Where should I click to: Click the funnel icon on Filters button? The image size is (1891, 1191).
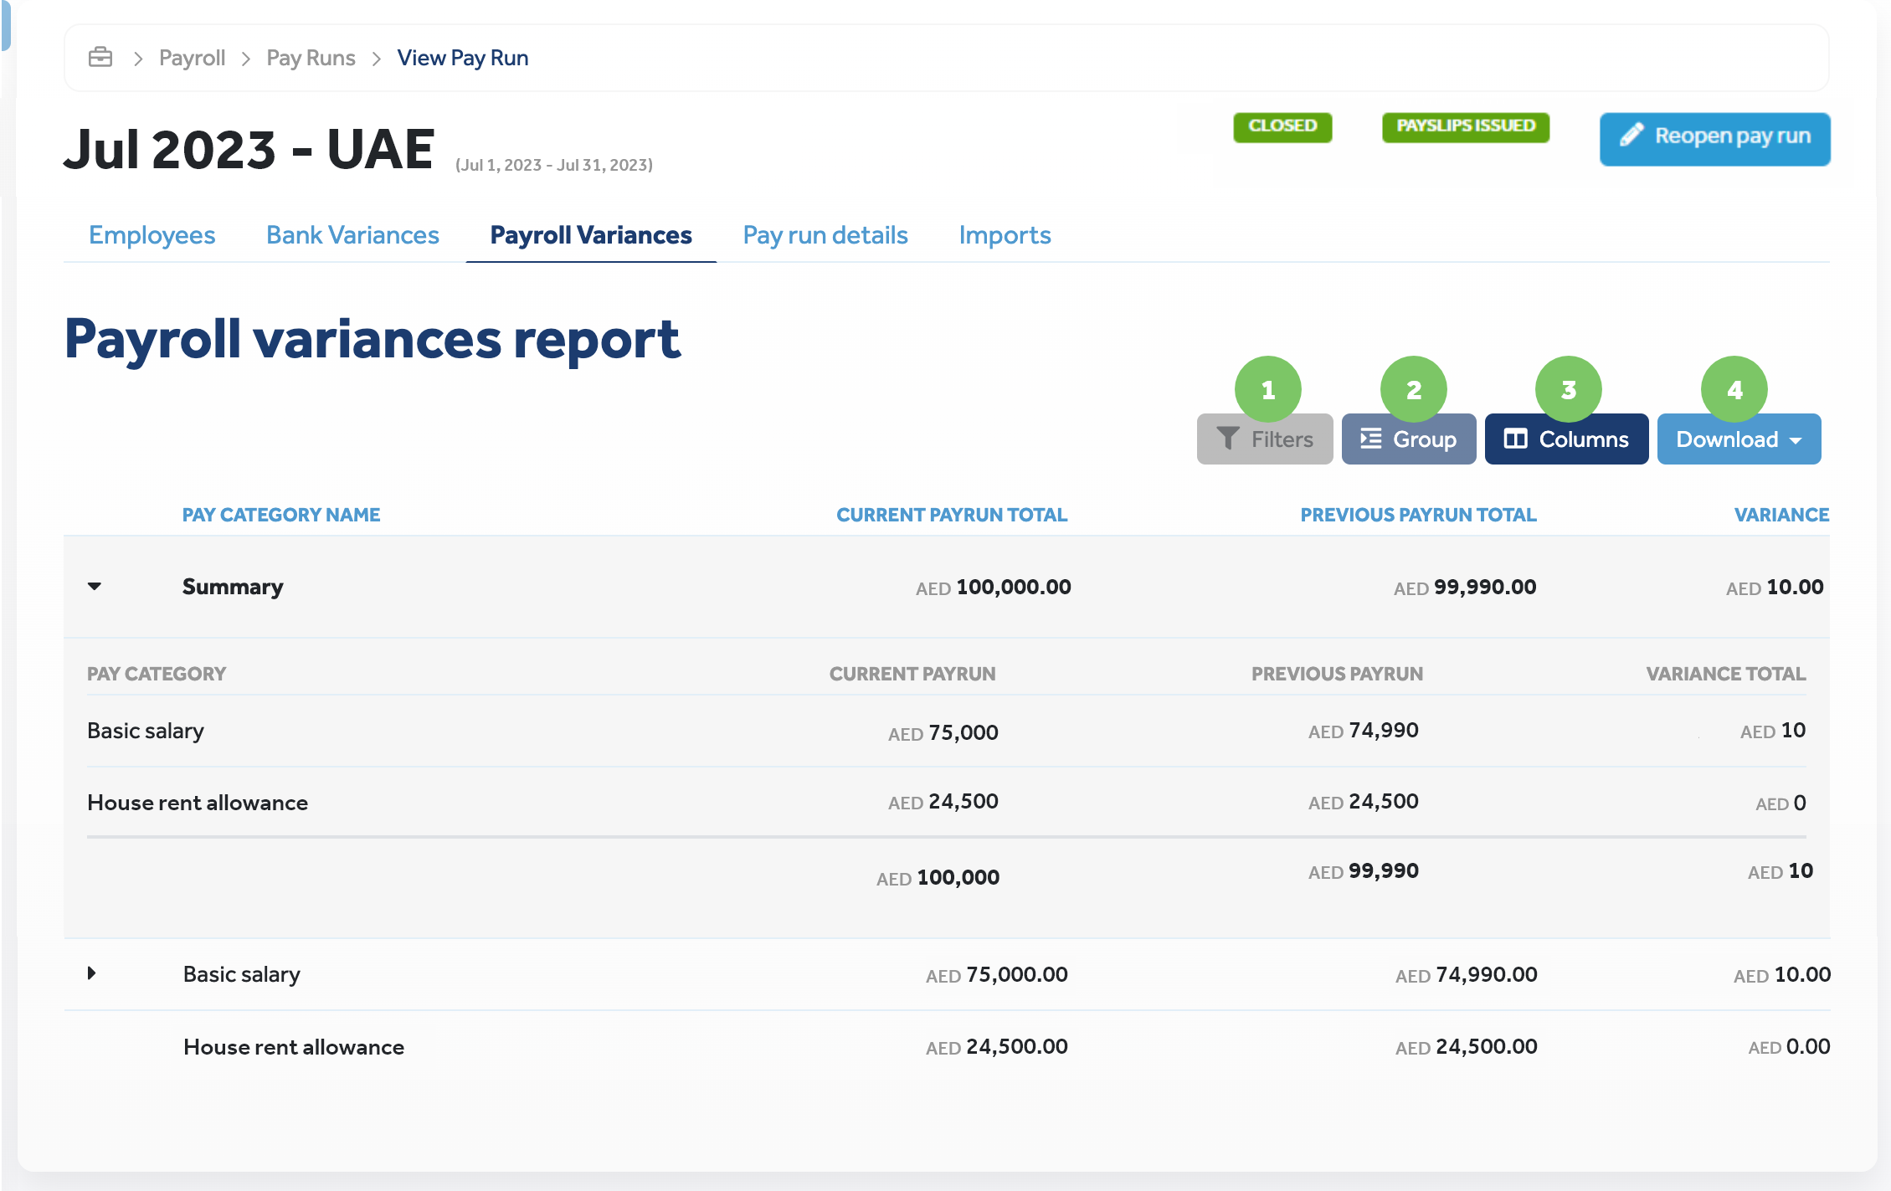click(x=1227, y=439)
